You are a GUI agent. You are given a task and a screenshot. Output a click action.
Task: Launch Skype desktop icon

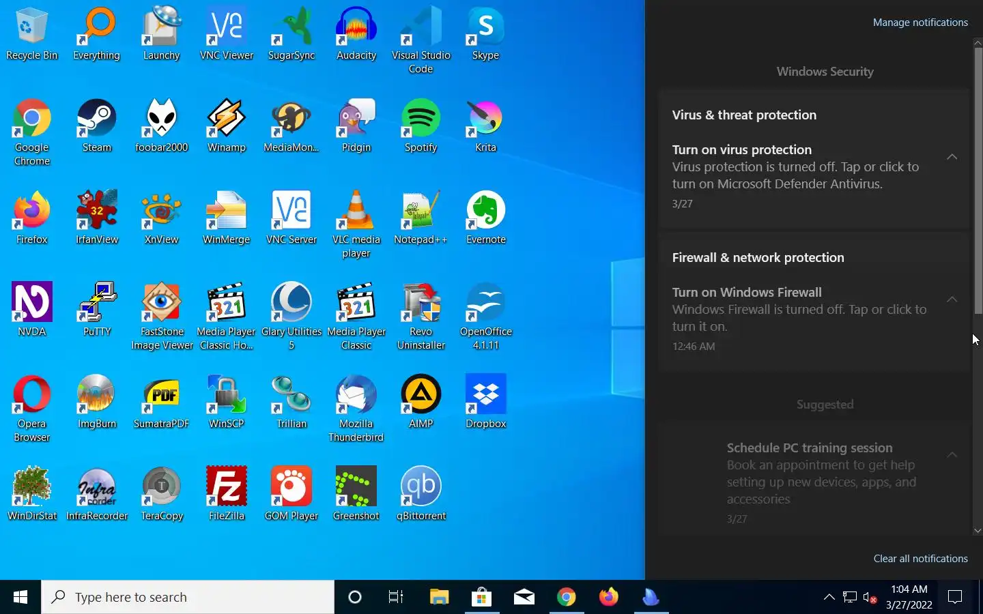pyautogui.click(x=485, y=34)
